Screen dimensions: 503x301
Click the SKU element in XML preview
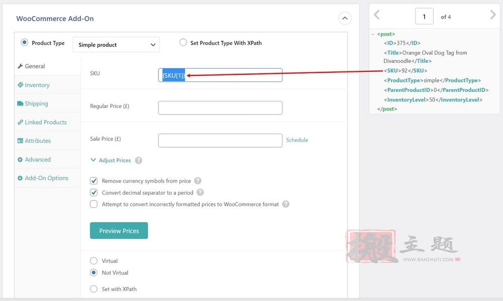click(x=405, y=70)
